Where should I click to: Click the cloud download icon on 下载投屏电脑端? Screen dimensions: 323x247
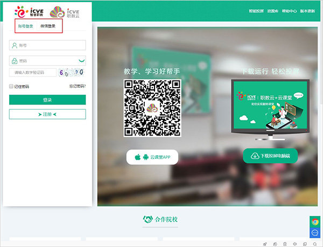(x=255, y=156)
